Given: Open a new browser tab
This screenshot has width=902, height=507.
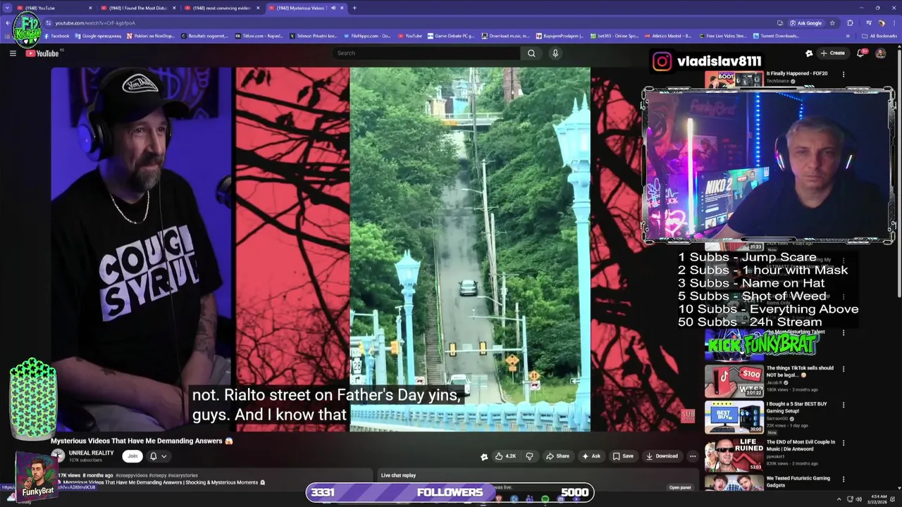Looking at the screenshot, I should tap(354, 8).
